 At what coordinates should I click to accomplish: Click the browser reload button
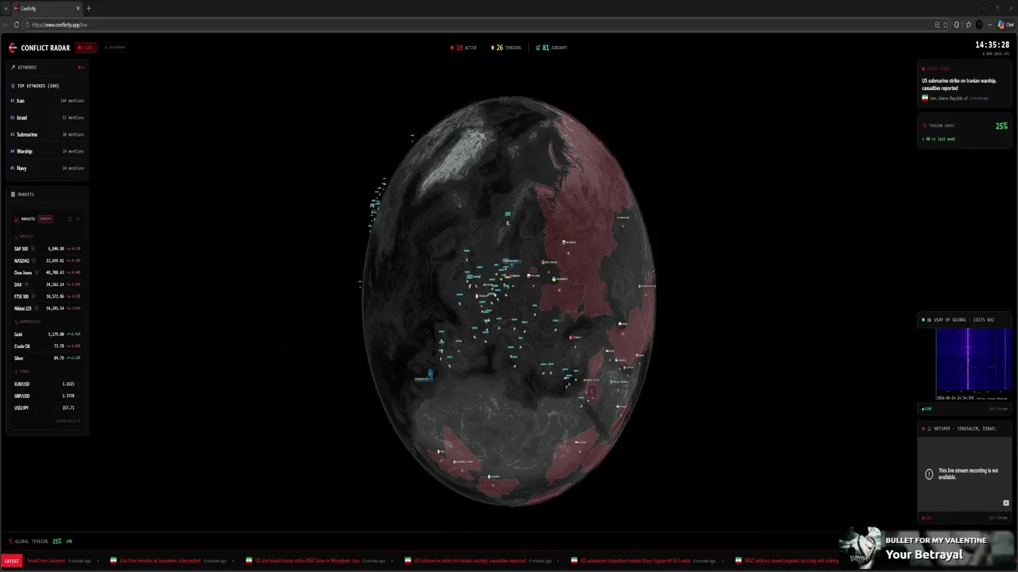[16, 25]
